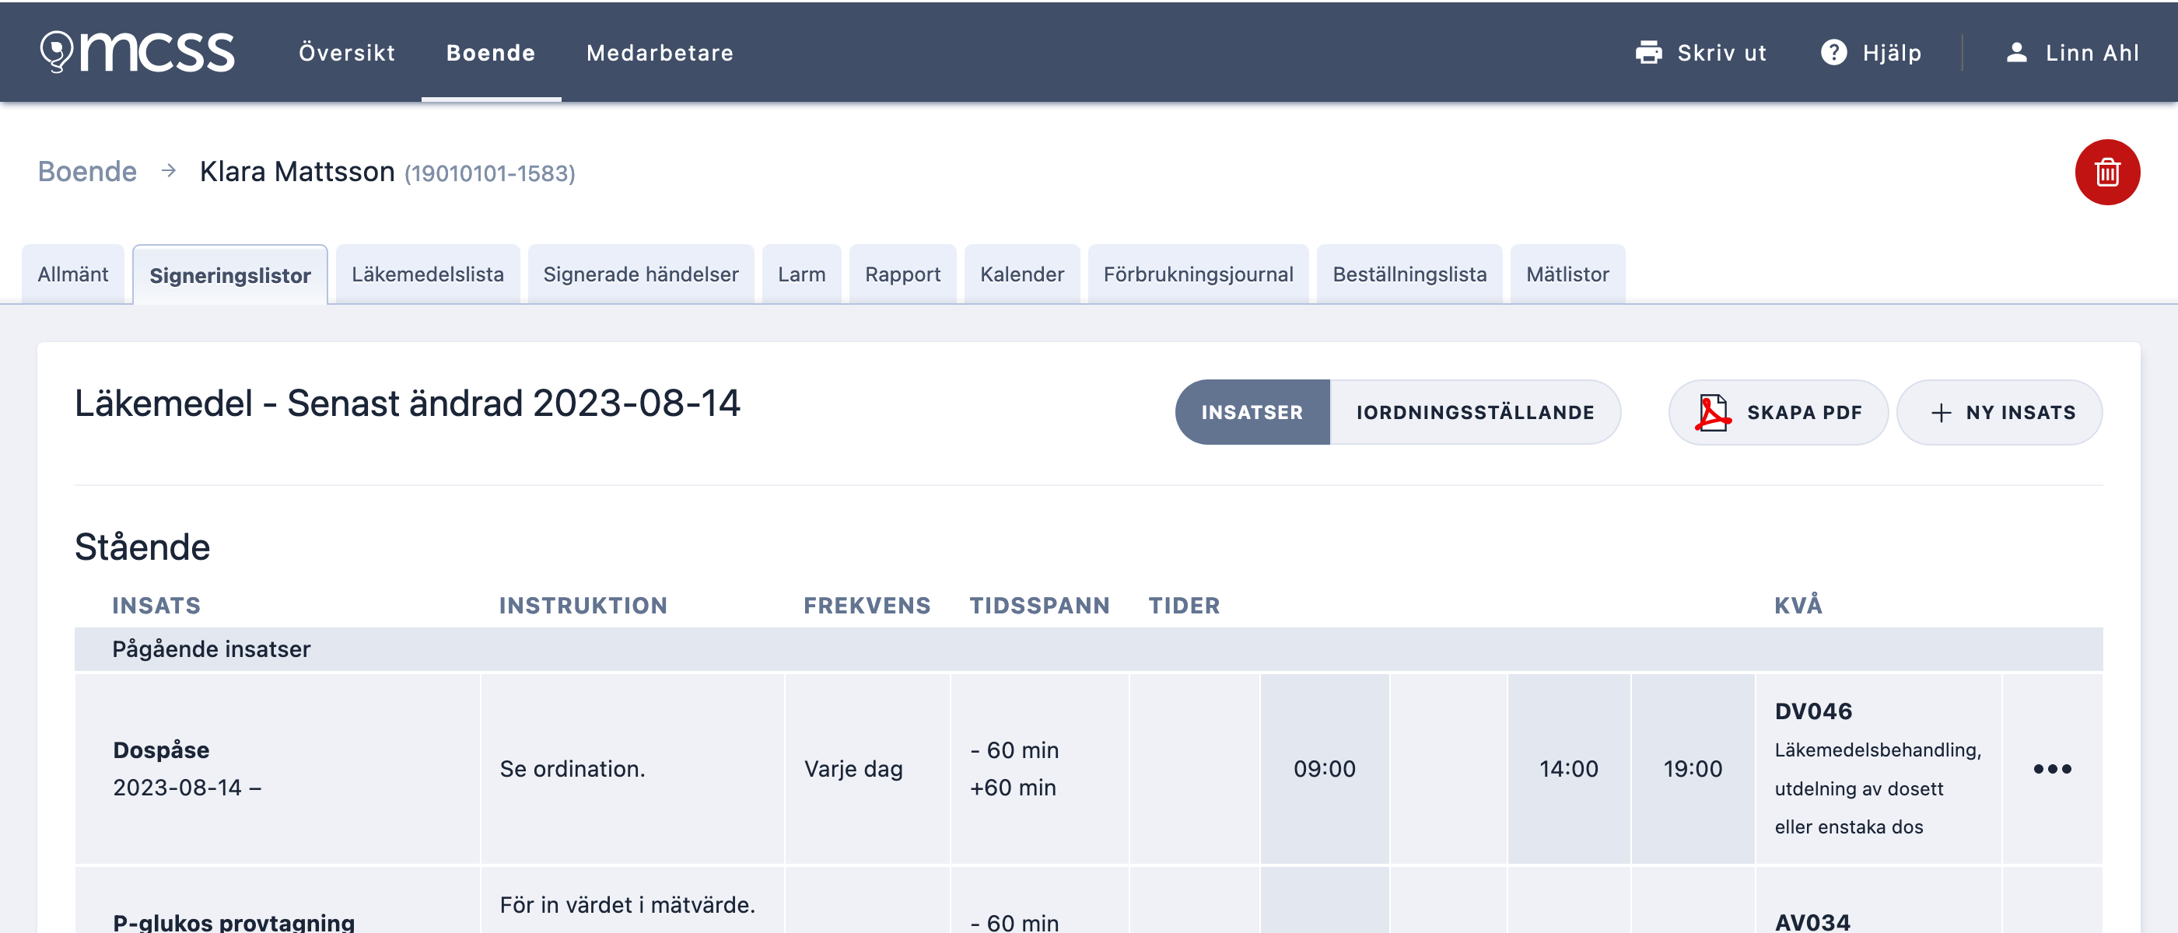2178x933 pixels.
Task: Open the Kalender tab
Action: click(1021, 274)
